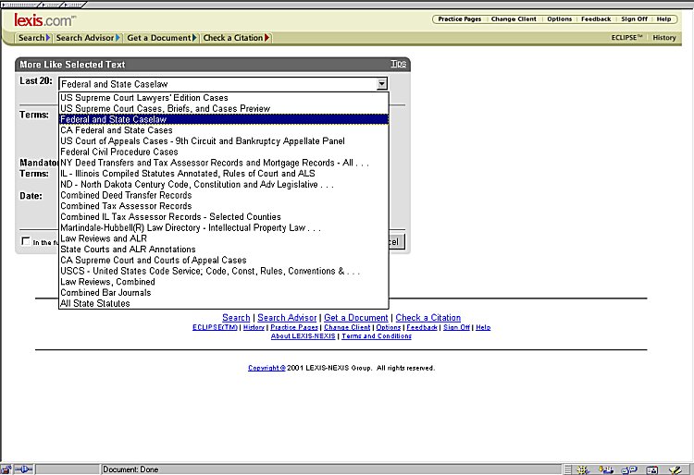This screenshot has height=475, width=694.
Task: Open the Check a Citation tab
Action: coord(236,38)
